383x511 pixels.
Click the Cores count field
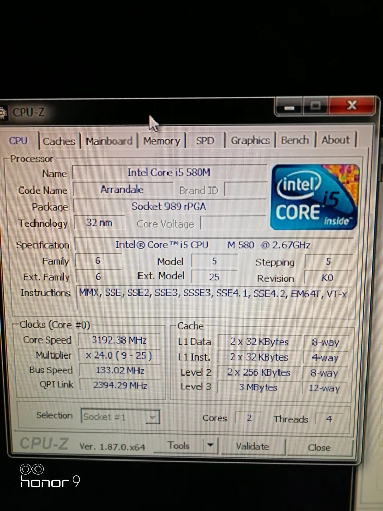(x=249, y=418)
